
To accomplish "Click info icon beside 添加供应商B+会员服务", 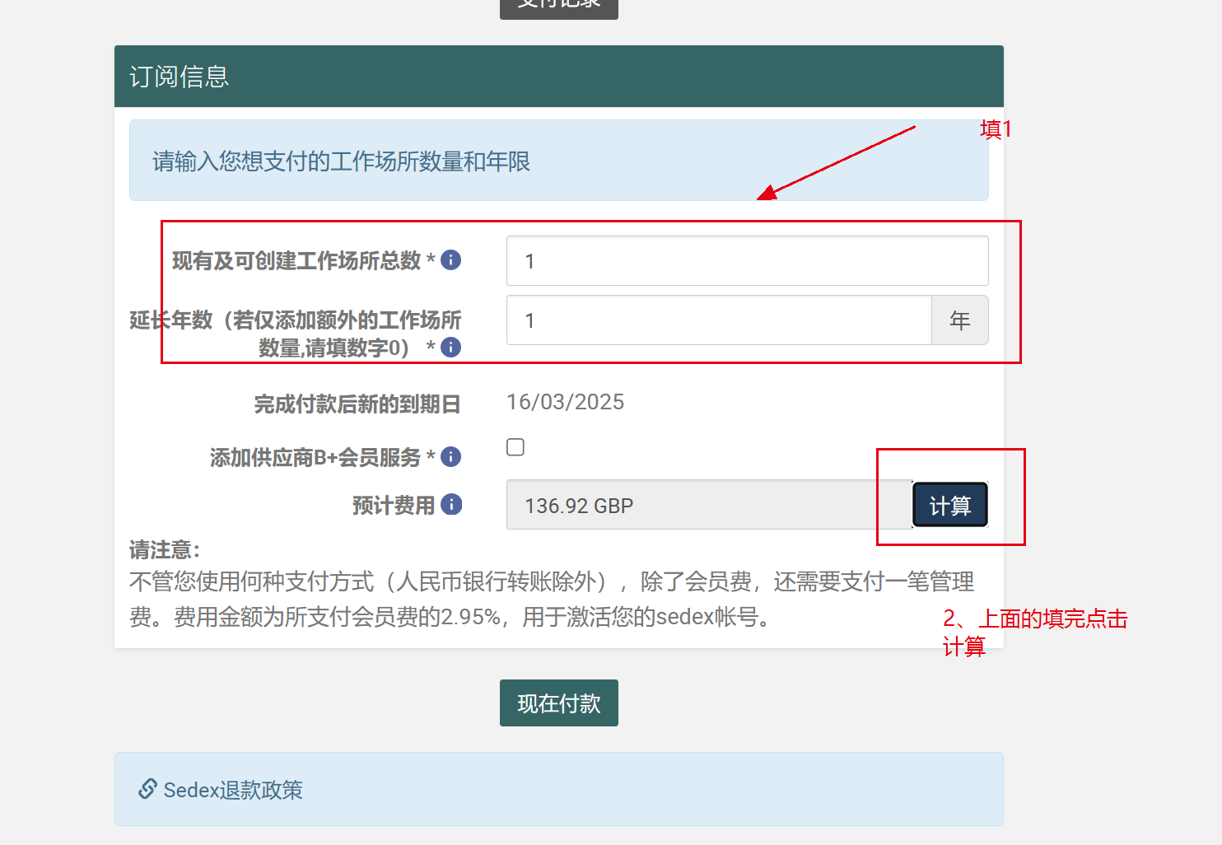I will coord(450,456).
